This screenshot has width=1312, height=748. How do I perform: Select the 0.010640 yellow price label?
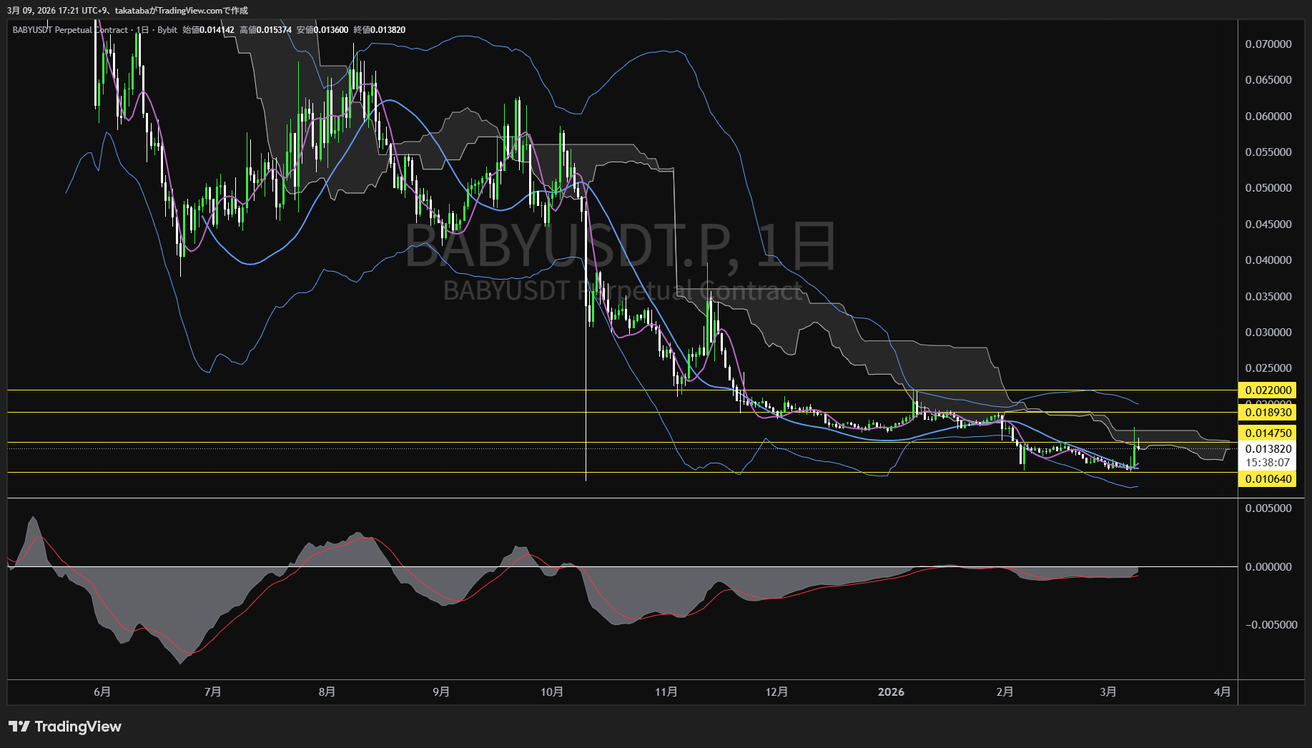[x=1268, y=479]
